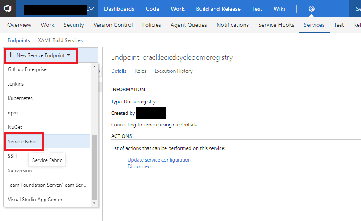The image size is (361, 221).
Task: Click the INFORMATION section heading
Action: tap(128, 90)
